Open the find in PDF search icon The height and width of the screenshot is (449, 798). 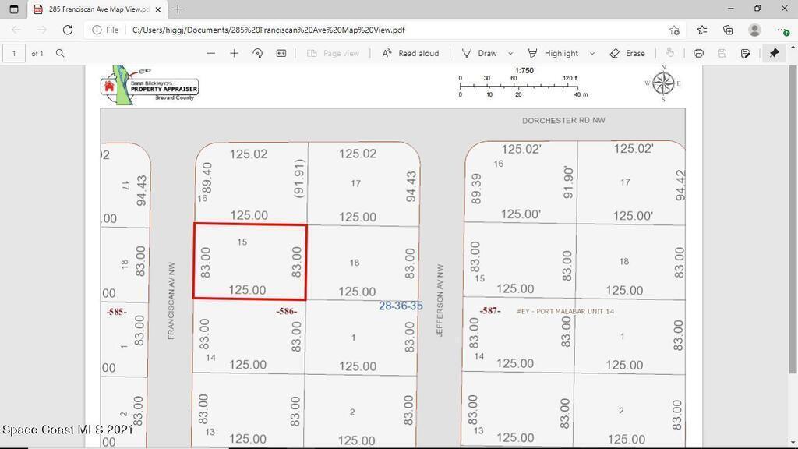coord(60,53)
